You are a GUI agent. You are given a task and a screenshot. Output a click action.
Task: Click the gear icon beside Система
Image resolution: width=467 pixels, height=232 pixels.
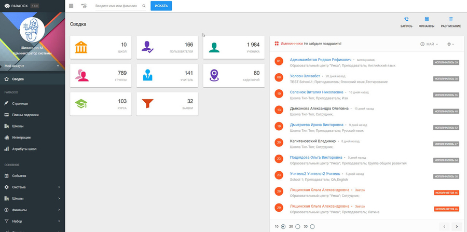(x=7, y=187)
